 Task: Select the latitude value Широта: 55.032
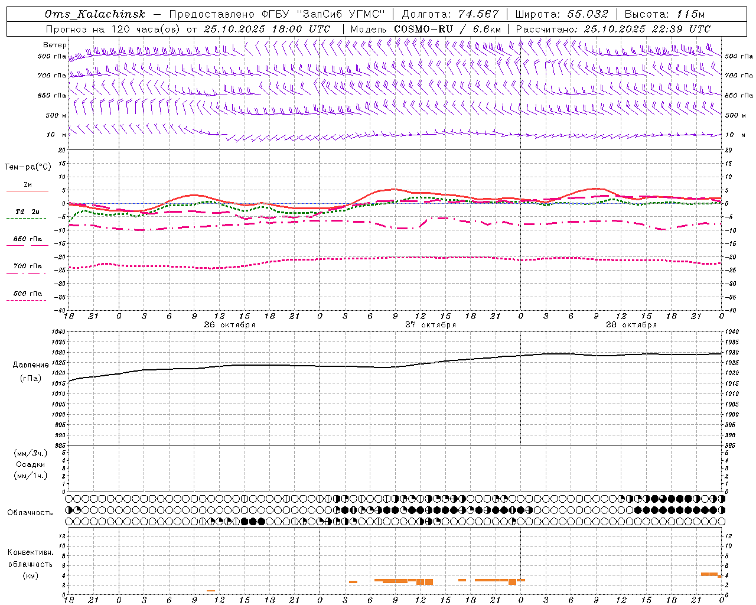(562, 14)
